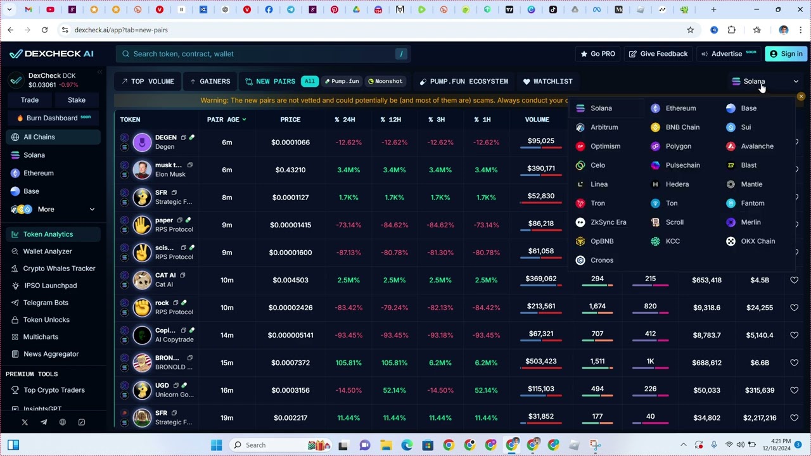Switch to Stake mode button
This screenshot has height=456, width=811.
(x=77, y=100)
